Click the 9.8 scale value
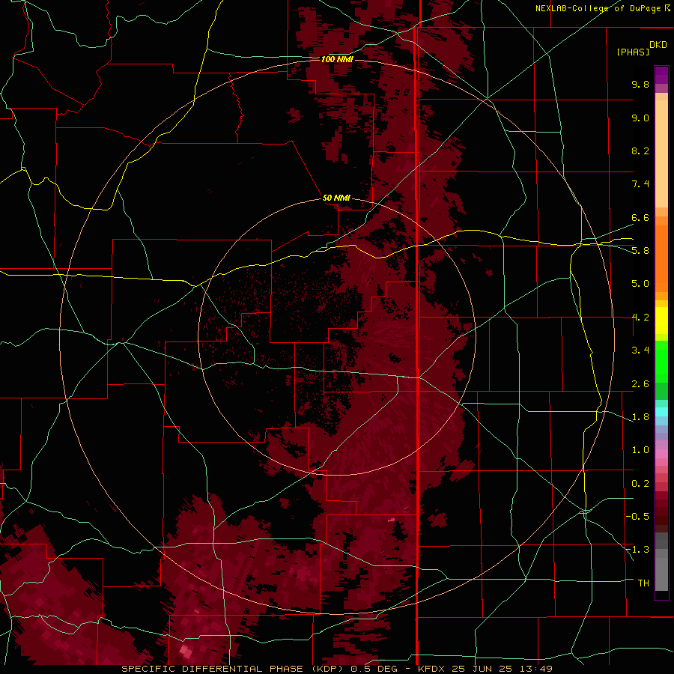The width and height of the screenshot is (674, 674). pyautogui.click(x=640, y=84)
